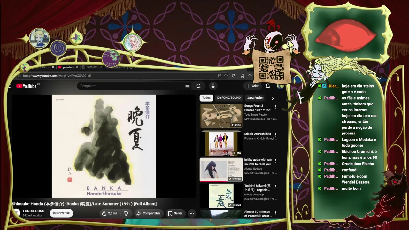Open the on-screen keyboard in search box
Screen dimensions: 409x230
tap(188, 86)
